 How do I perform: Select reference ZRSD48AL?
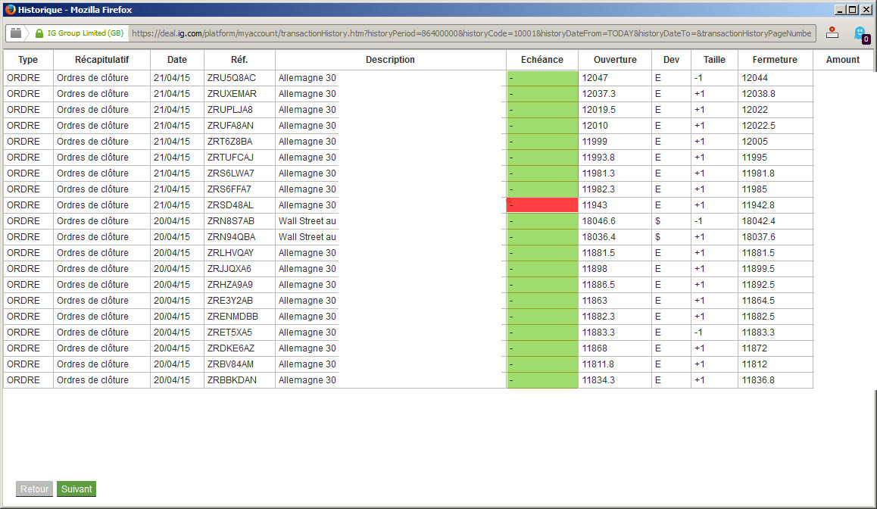(x=230, y=205)
